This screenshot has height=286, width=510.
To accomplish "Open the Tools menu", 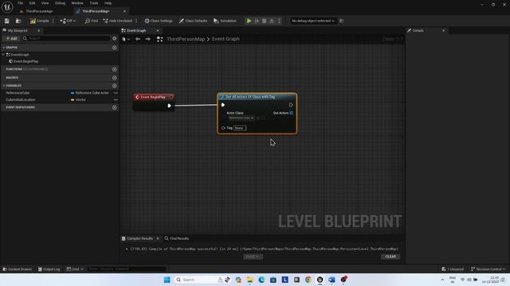I will tap(94, 3).
